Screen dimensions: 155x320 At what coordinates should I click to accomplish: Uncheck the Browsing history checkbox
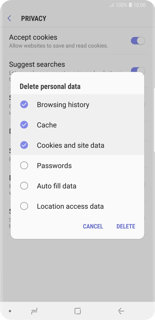[24, 104]
